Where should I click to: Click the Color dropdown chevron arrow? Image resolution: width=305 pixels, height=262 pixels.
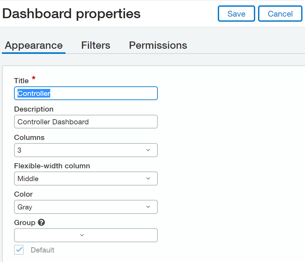pos(148,207)
